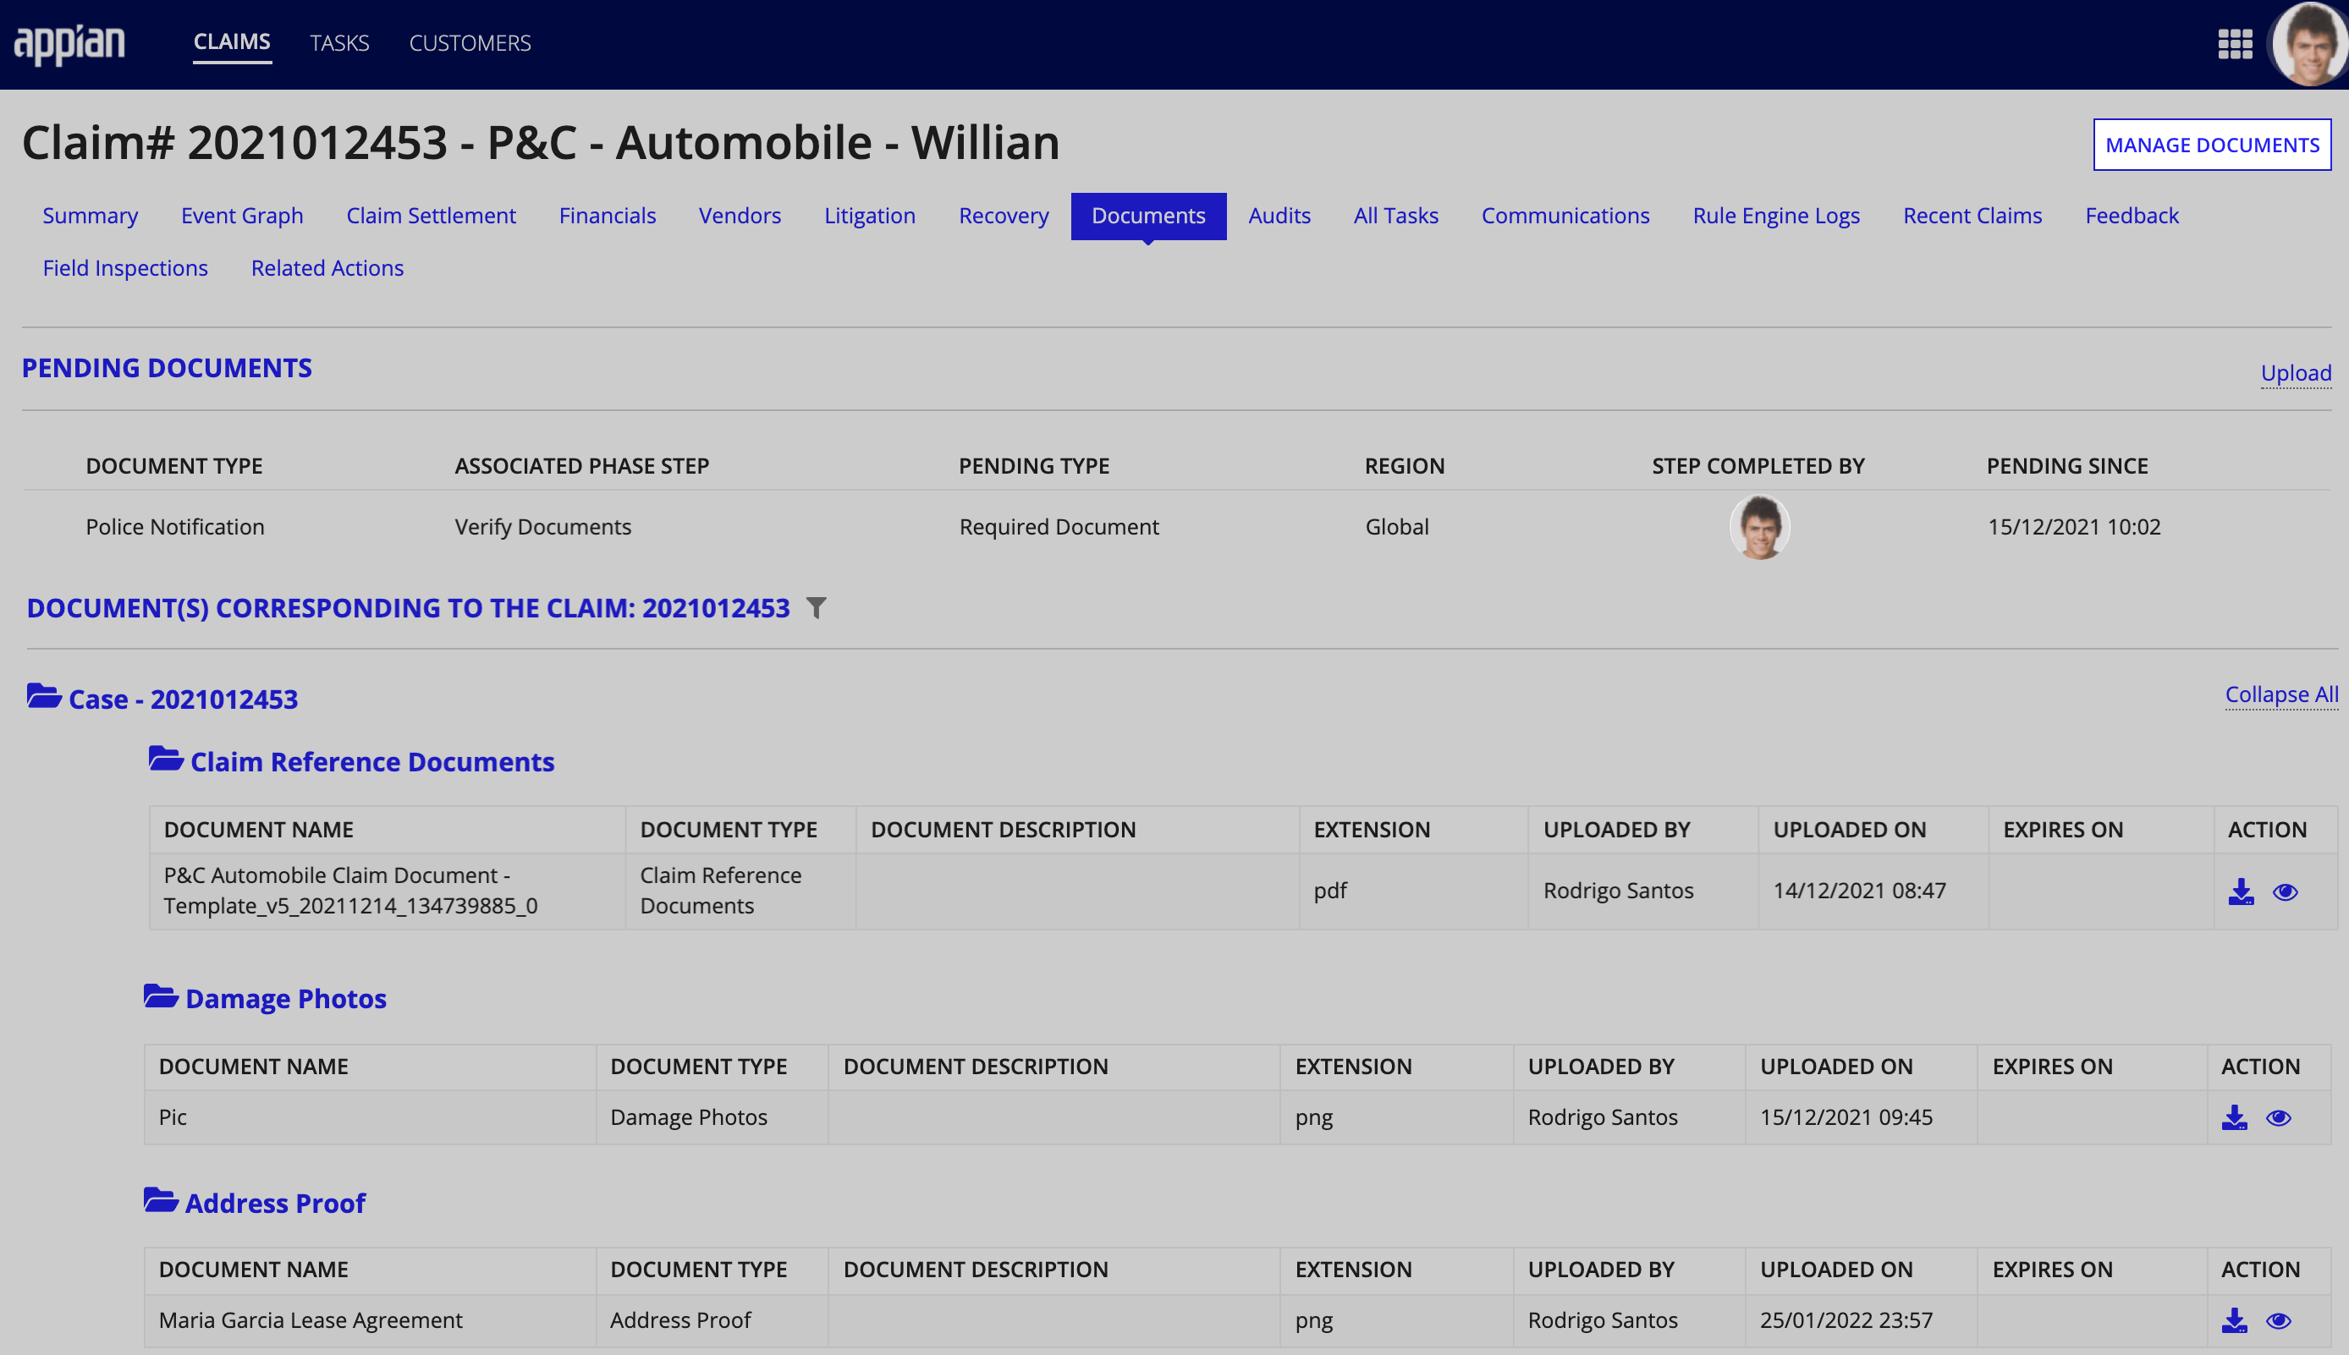Screen dimensions: 2349x1355
Task: Switch to the Summary tab
Action: point(92,215)
